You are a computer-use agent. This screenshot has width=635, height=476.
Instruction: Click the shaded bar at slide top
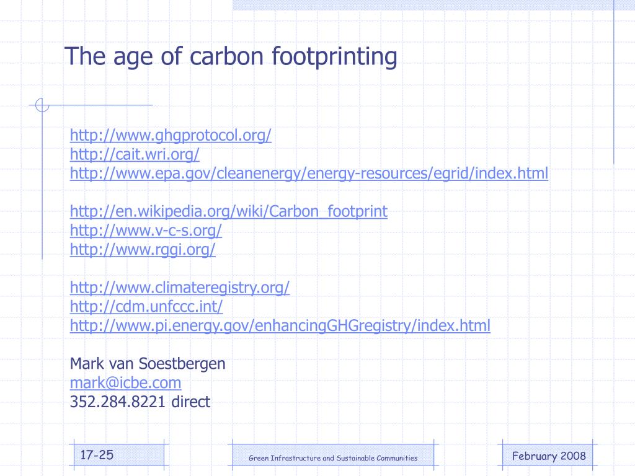pos(433,5)
